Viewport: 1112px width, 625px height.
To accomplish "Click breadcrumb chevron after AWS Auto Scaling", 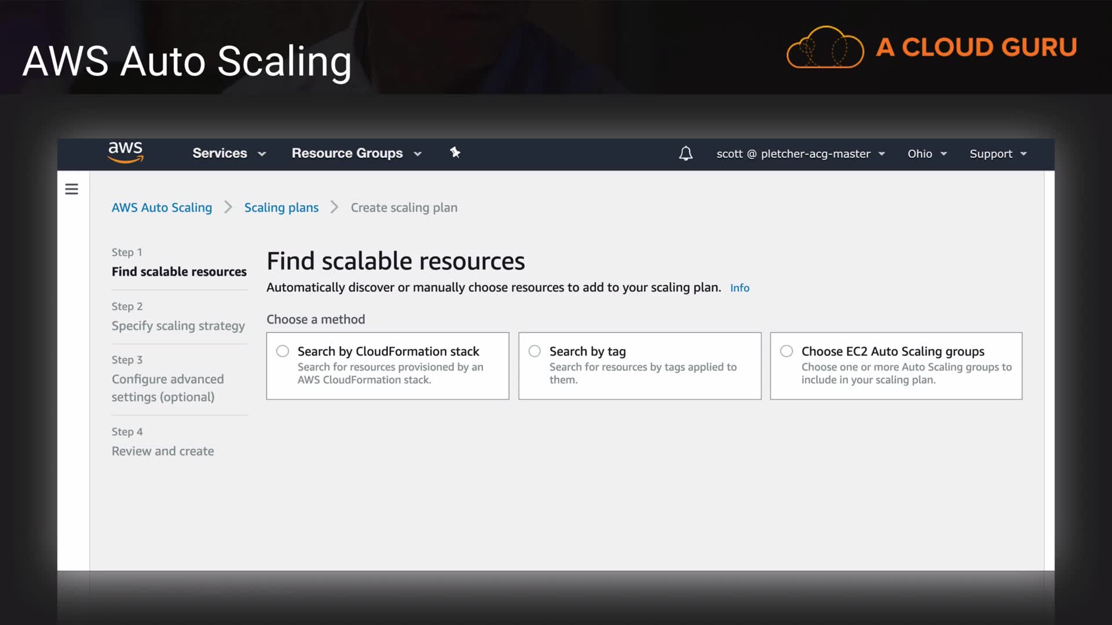I will pyautogui.click(x=228, y=207).
